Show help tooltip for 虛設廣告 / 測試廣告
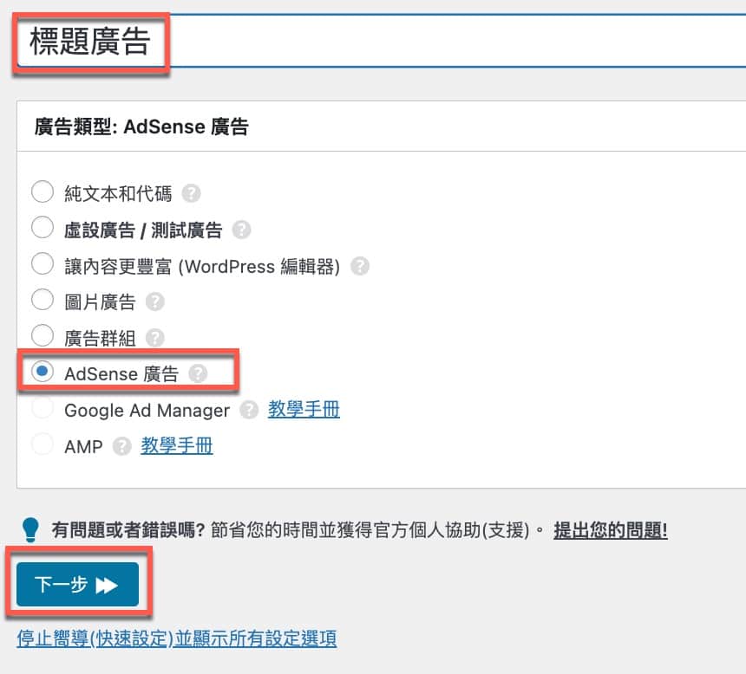The image size is (746, 674). point(242,230)
